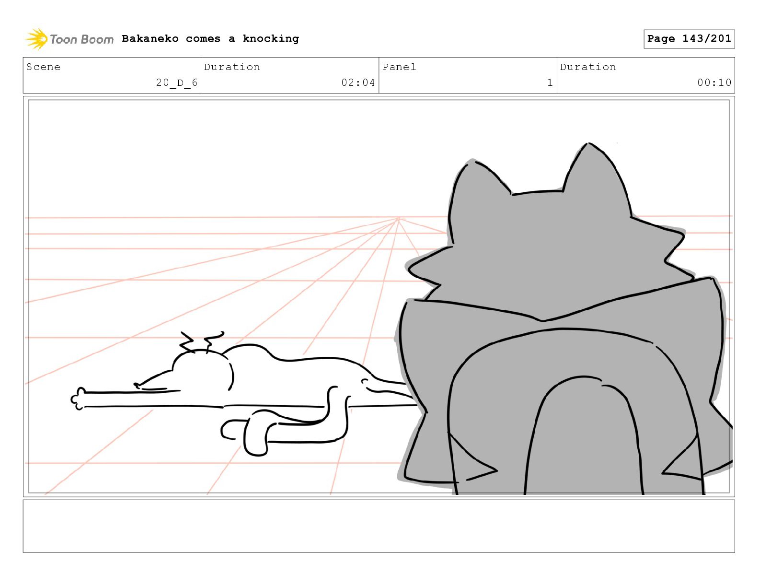
Task: Select the title 'Bakaneko comes a knocking'
Action: pos(210,39)
